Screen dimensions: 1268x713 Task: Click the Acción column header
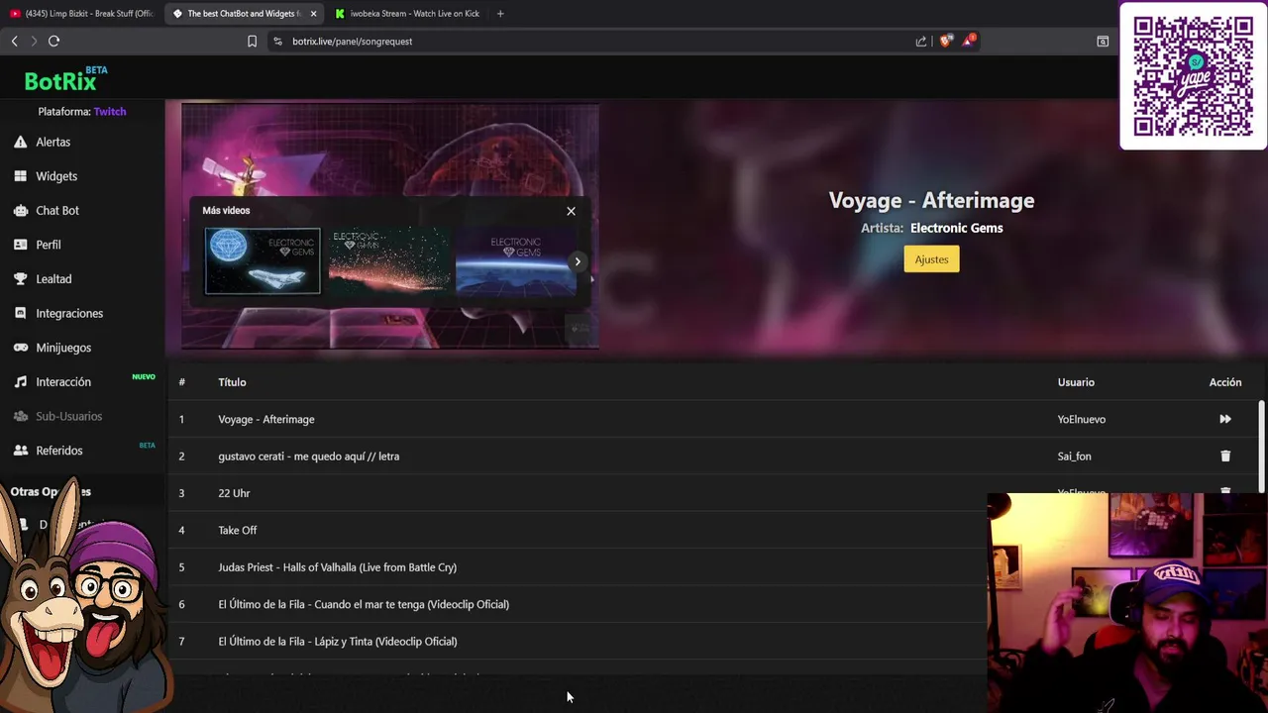tap(1225, 382)
